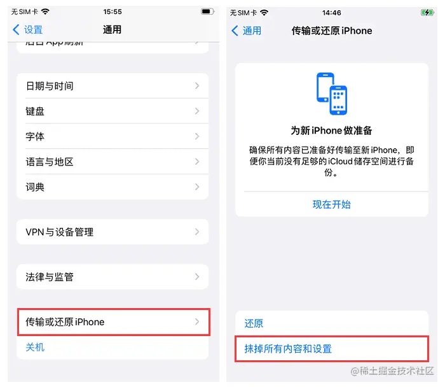Image resolution: width=445 pixels, height=387 pixels.
Task: Tap the charging battery icon on right screen
Action: pyautogui.click(x=427, y=13)
